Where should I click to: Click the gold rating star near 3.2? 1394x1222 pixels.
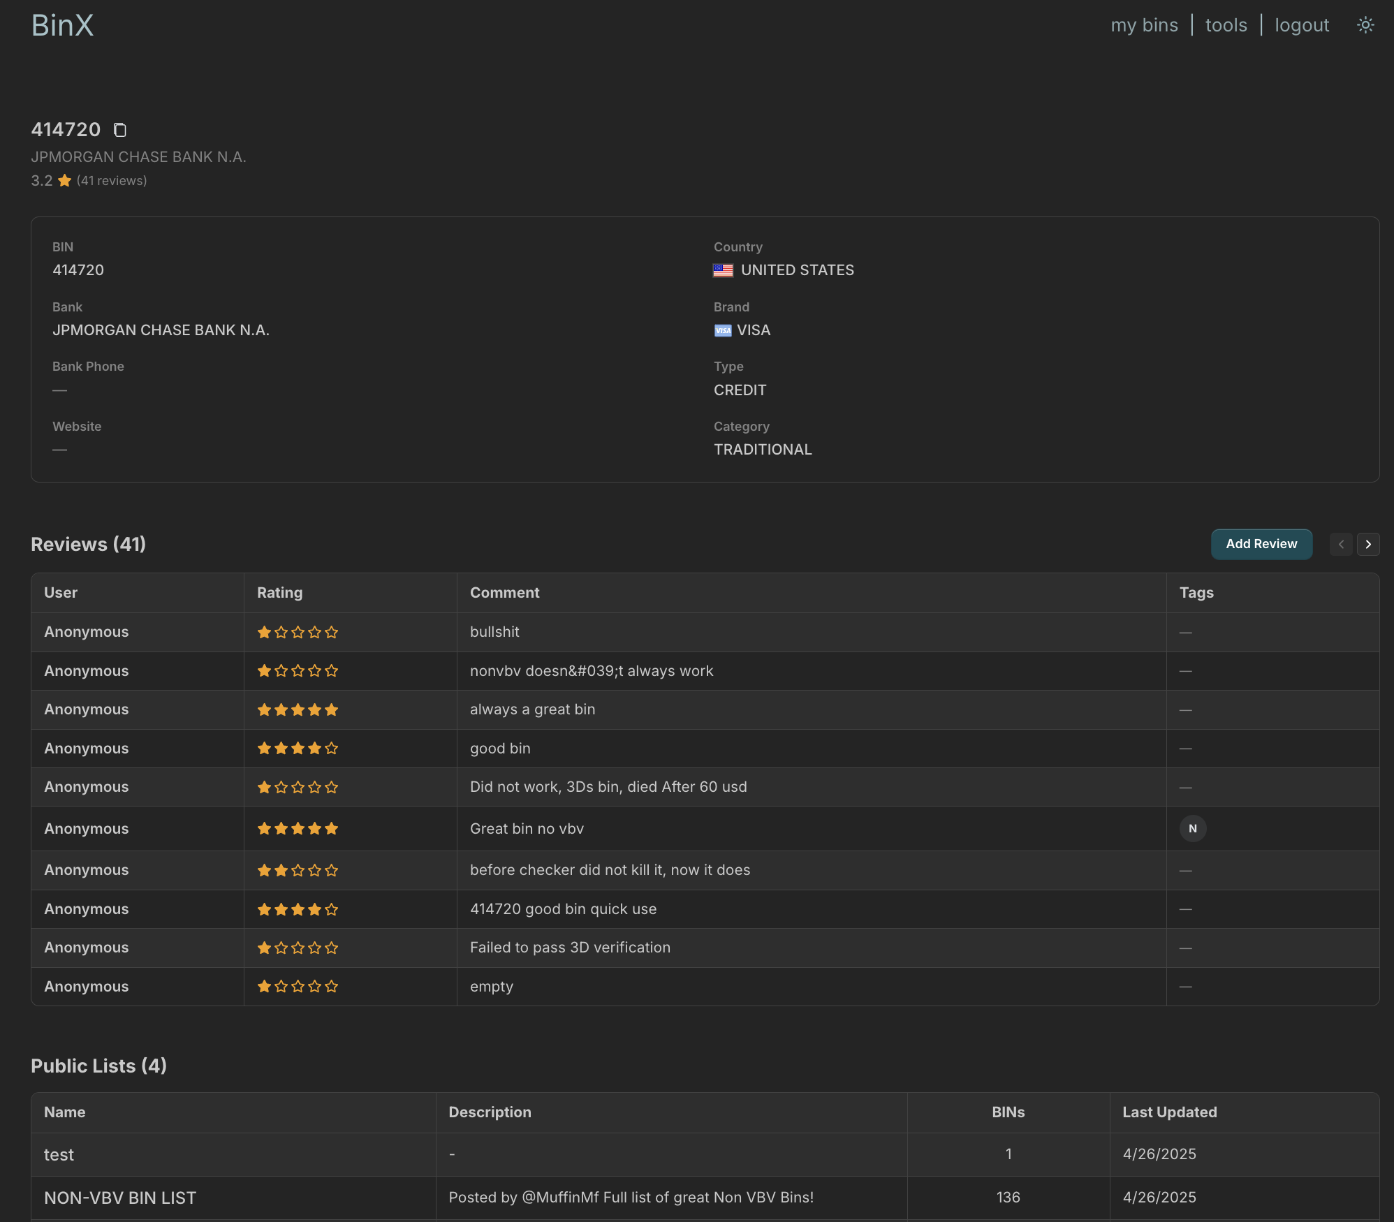pyautogui.click(x=65, y=181)
